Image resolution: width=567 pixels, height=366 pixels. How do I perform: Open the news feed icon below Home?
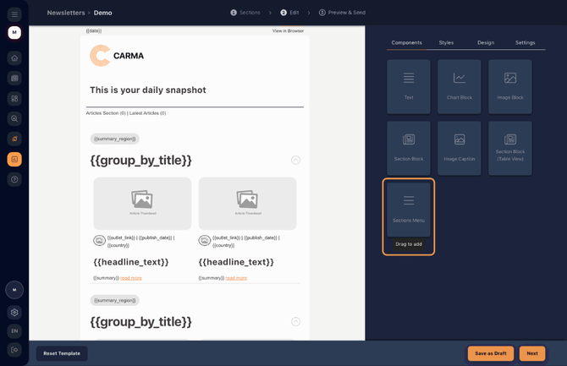(14, 78)
